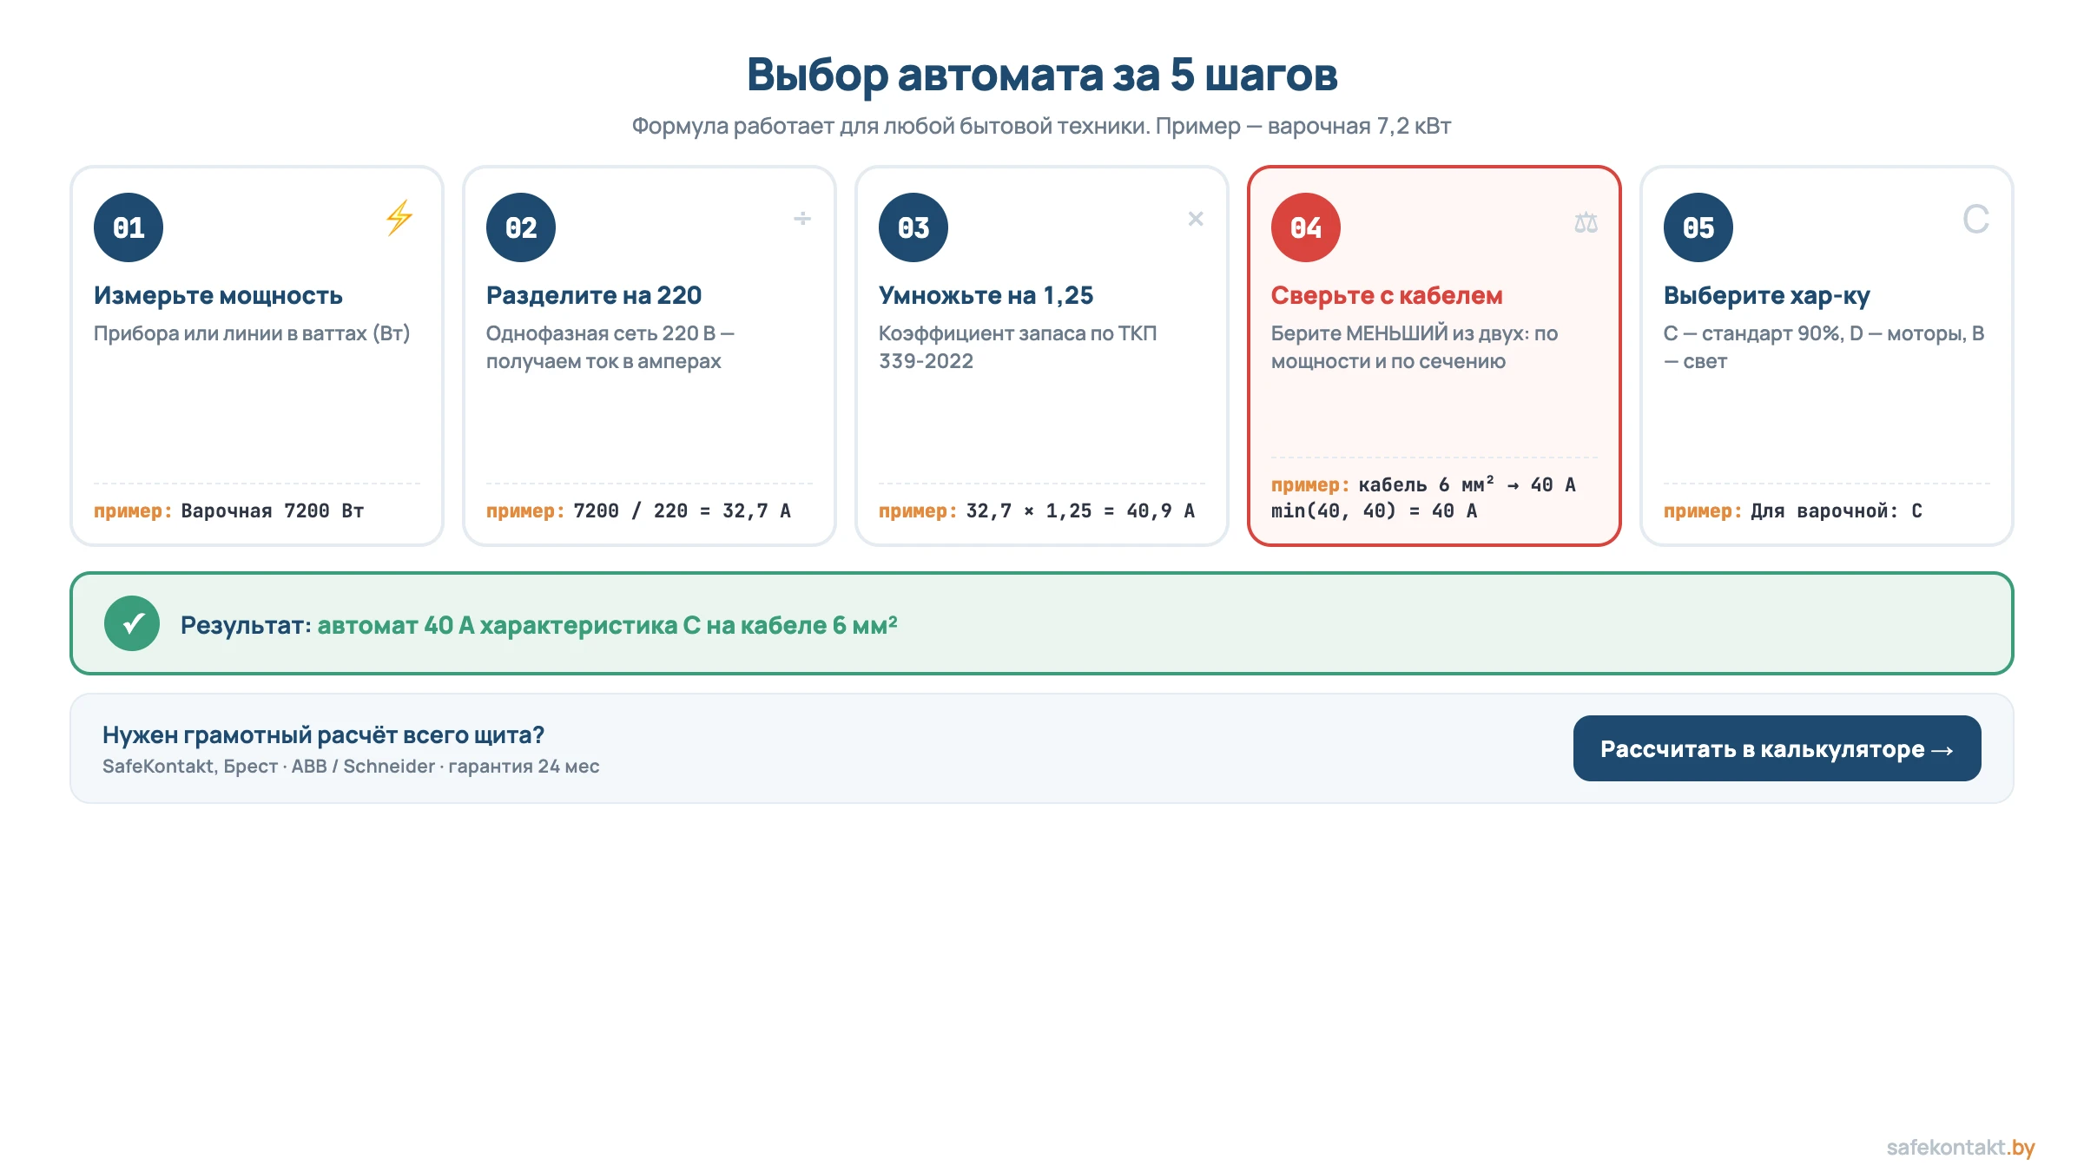Open the calculator via 'Рассчитать в калькуляторе' button
The height and width of the screenshot is (1172, 2084).
pos(1777,748)
